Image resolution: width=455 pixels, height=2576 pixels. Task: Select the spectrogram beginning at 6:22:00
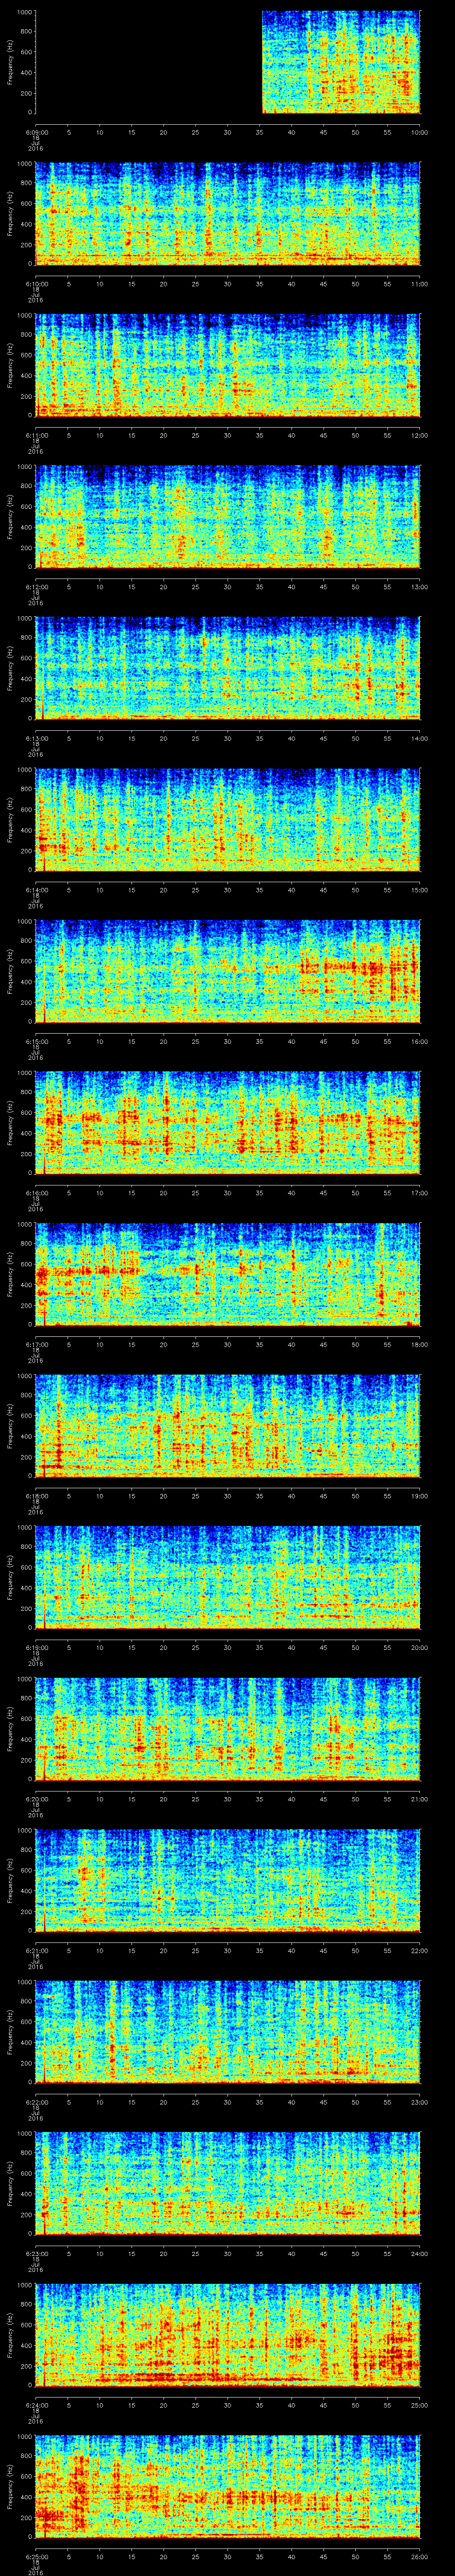(228, 2032)
